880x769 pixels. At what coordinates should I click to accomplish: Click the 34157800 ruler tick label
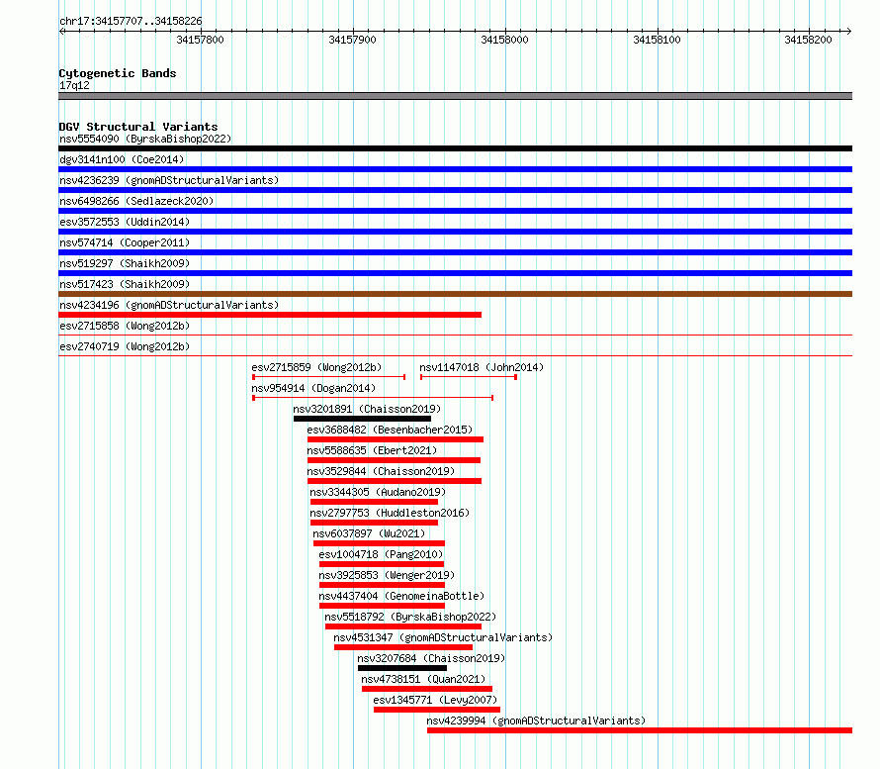click(201, 40)
